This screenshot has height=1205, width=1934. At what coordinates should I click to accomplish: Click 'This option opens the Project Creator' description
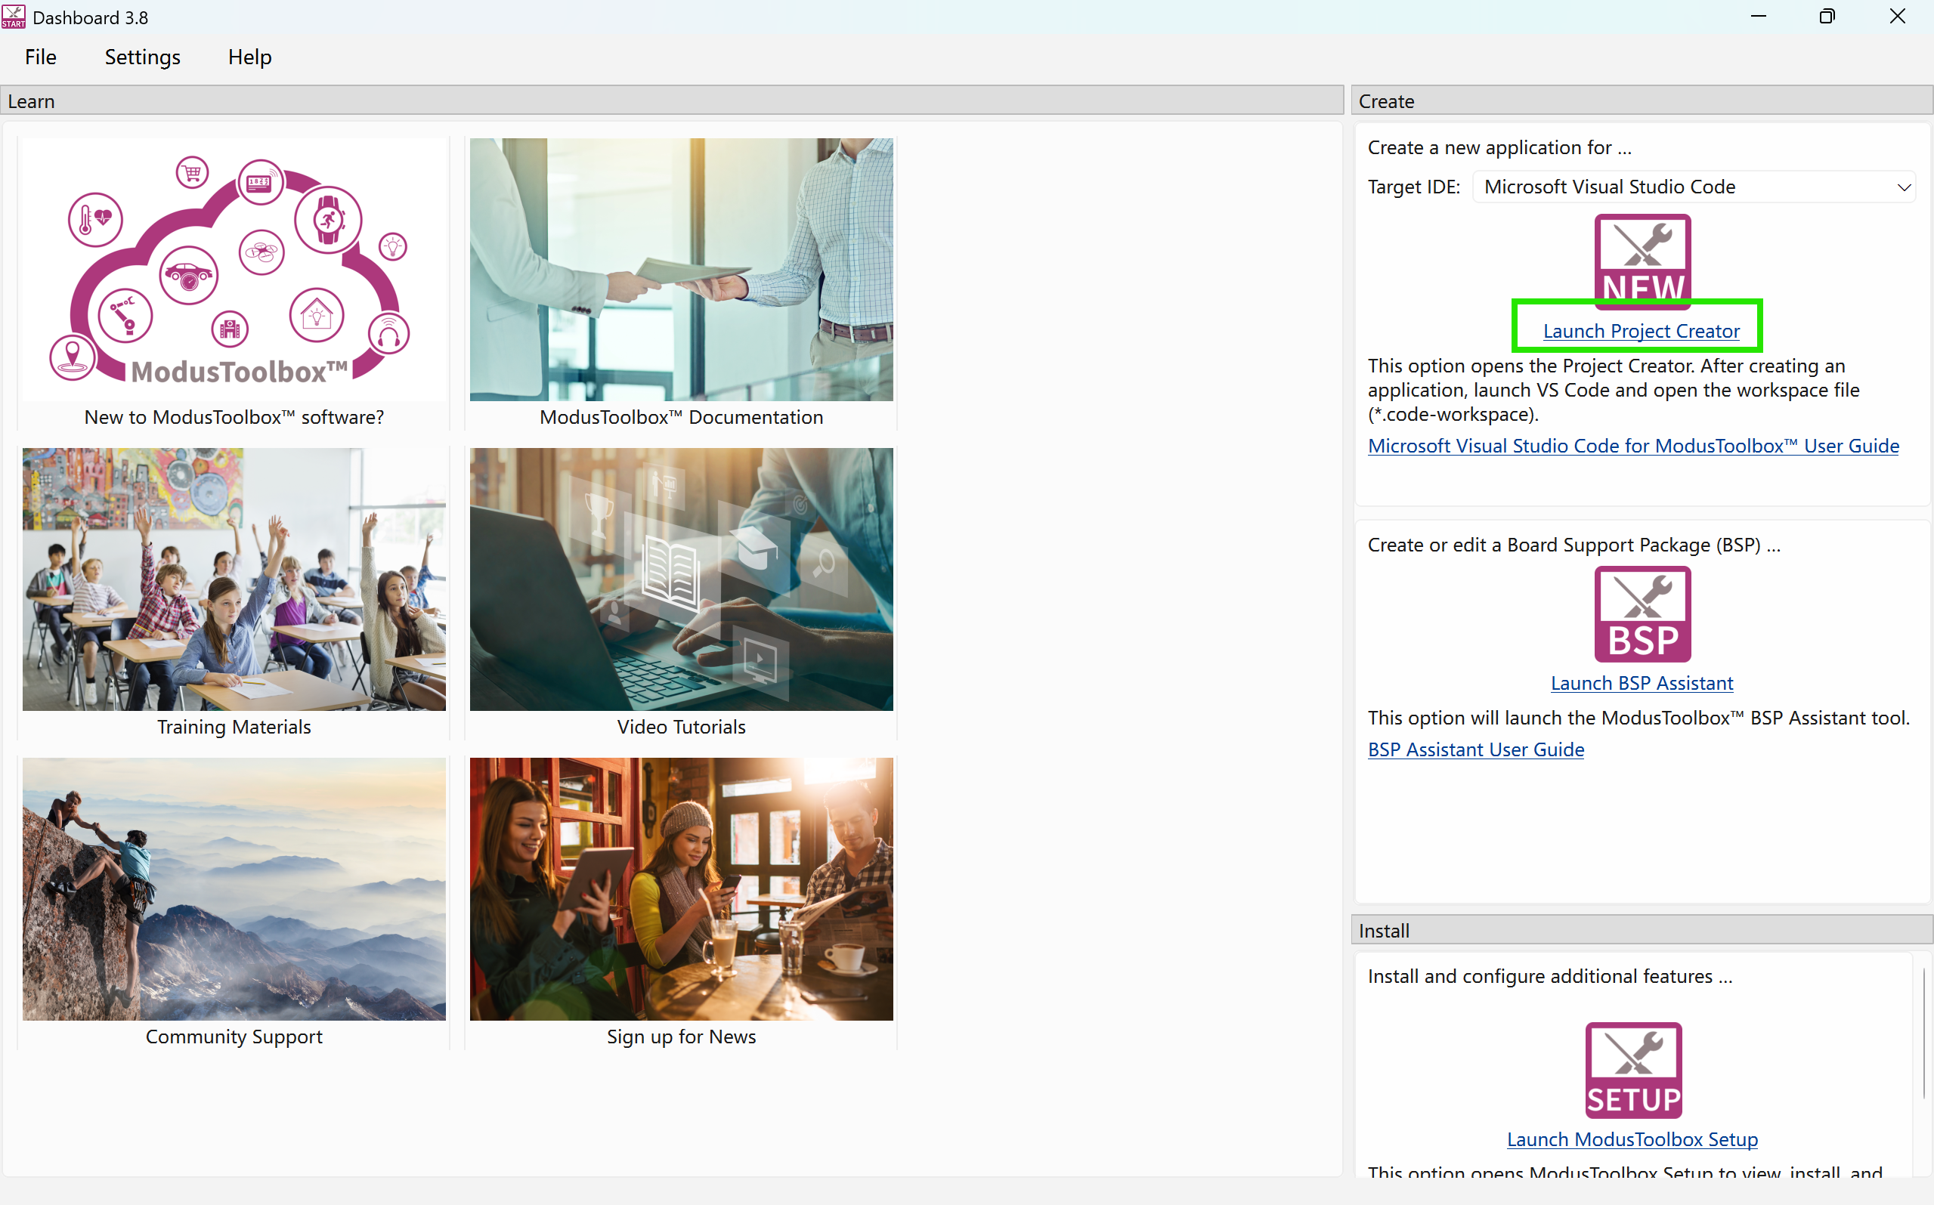click(x=1614, y=390)
